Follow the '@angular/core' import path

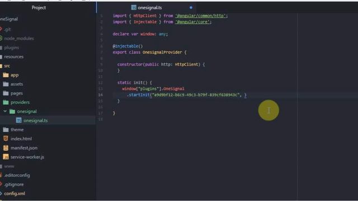pyautogui.click(x=192, y=22)
